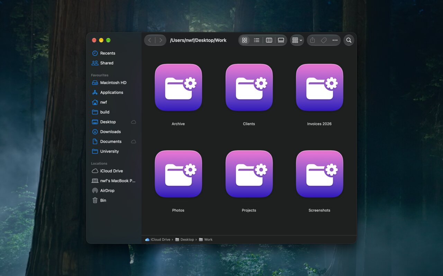Open AirDrop in the sidebar
This screenshot has width=443, height=276.
(114, 190)
